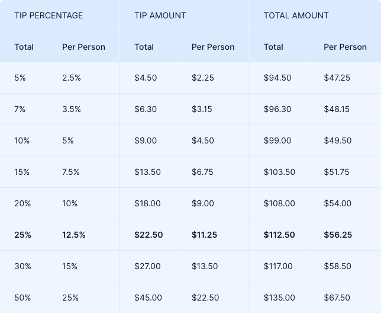
Task: Click the 12.5% per person percentage cell
Action: pos(74,235)
